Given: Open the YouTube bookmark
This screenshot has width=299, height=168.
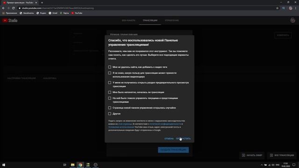Looking at the screenshot, I should point(77,13).
